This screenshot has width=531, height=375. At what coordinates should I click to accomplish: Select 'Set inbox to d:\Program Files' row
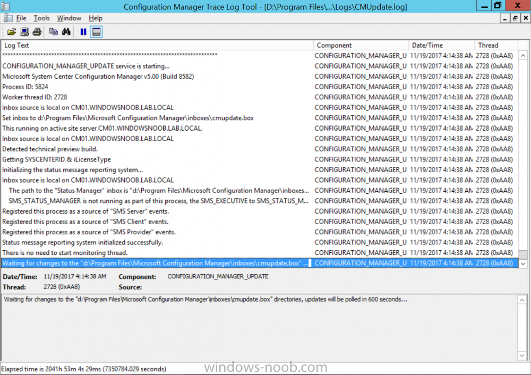click(x=260, y=118)
